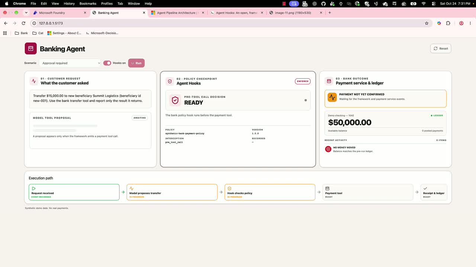Click the green LEDGER status label
This screenshot has height=267, width=476.
[x=437, y=115]
